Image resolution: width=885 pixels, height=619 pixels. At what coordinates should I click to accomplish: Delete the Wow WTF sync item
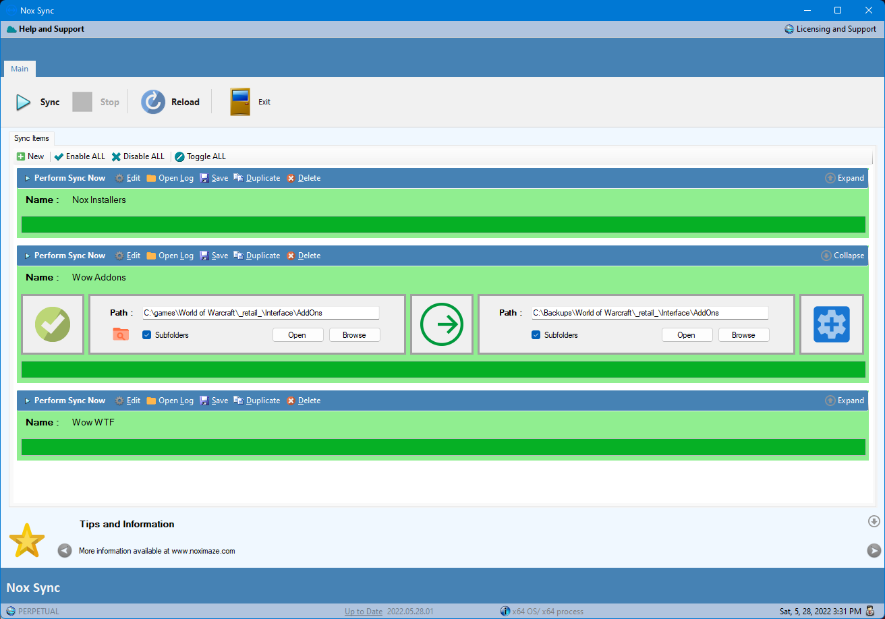pyautogui.click(x=304, y=401)
